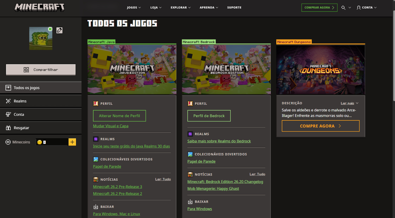Open Realms in the sidebar
Screen dimensions: 395x218
(41, 101)
